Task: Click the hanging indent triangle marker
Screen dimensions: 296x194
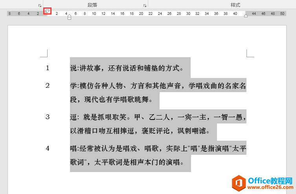Action: pyautogui.click(x=69, y=15)
